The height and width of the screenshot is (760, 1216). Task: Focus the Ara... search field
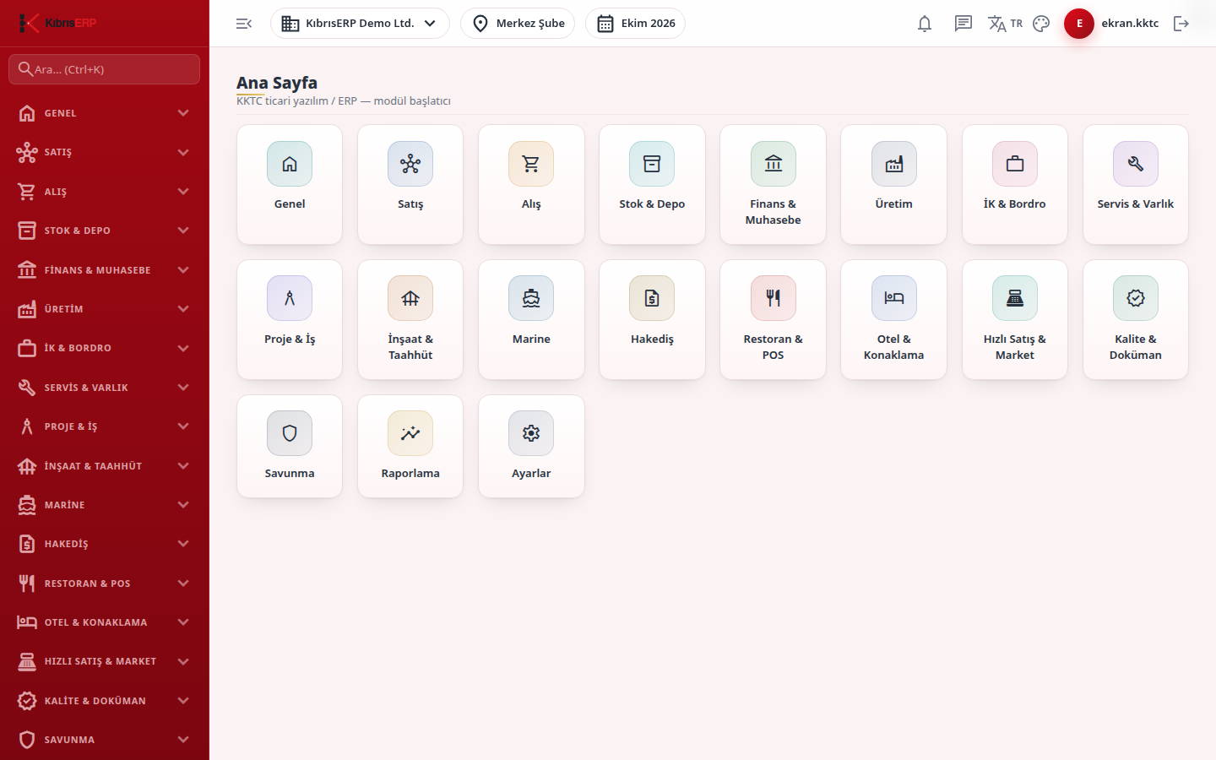point(105,69)
